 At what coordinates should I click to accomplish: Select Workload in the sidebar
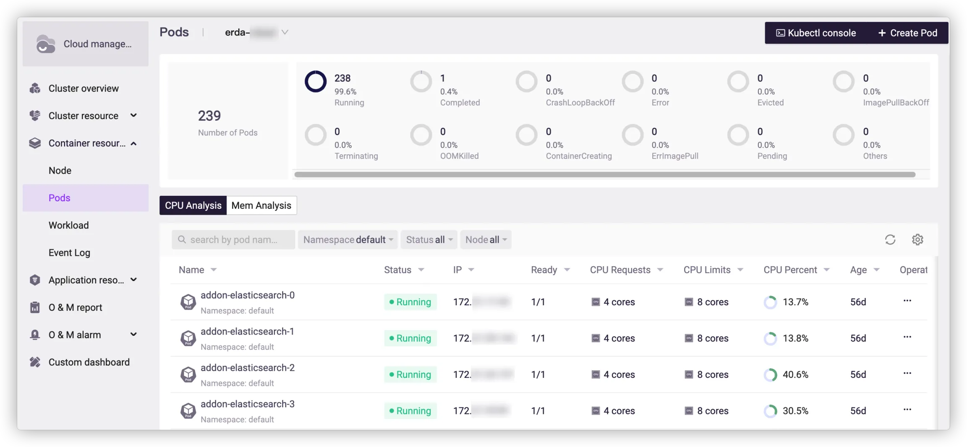[x=69, y=225]
